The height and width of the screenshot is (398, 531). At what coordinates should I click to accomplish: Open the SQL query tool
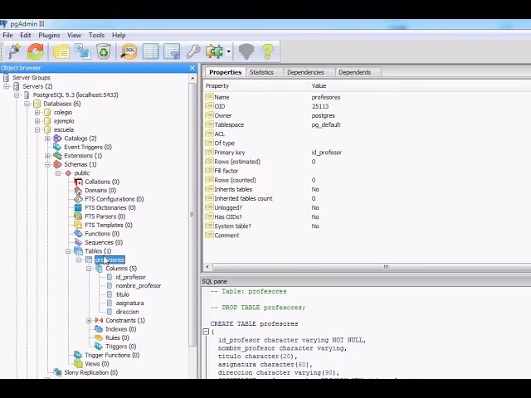129,51
